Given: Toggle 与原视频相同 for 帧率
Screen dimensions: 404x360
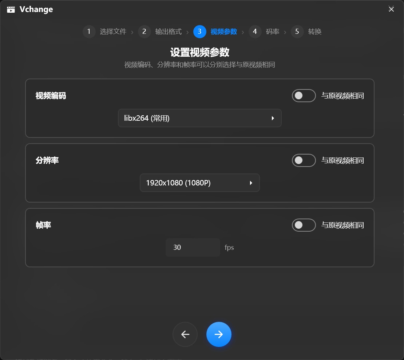Looking at the screenshot, I should [304, 225].
